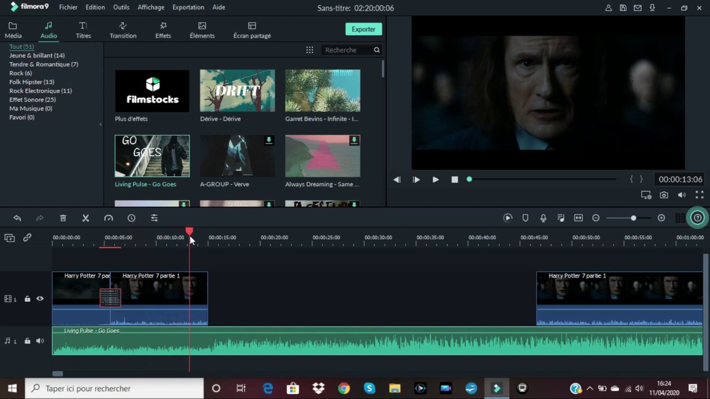The width and height of the screenshot is (710, 399).
Task: Open the audio mixer
Action: [561, 218]
